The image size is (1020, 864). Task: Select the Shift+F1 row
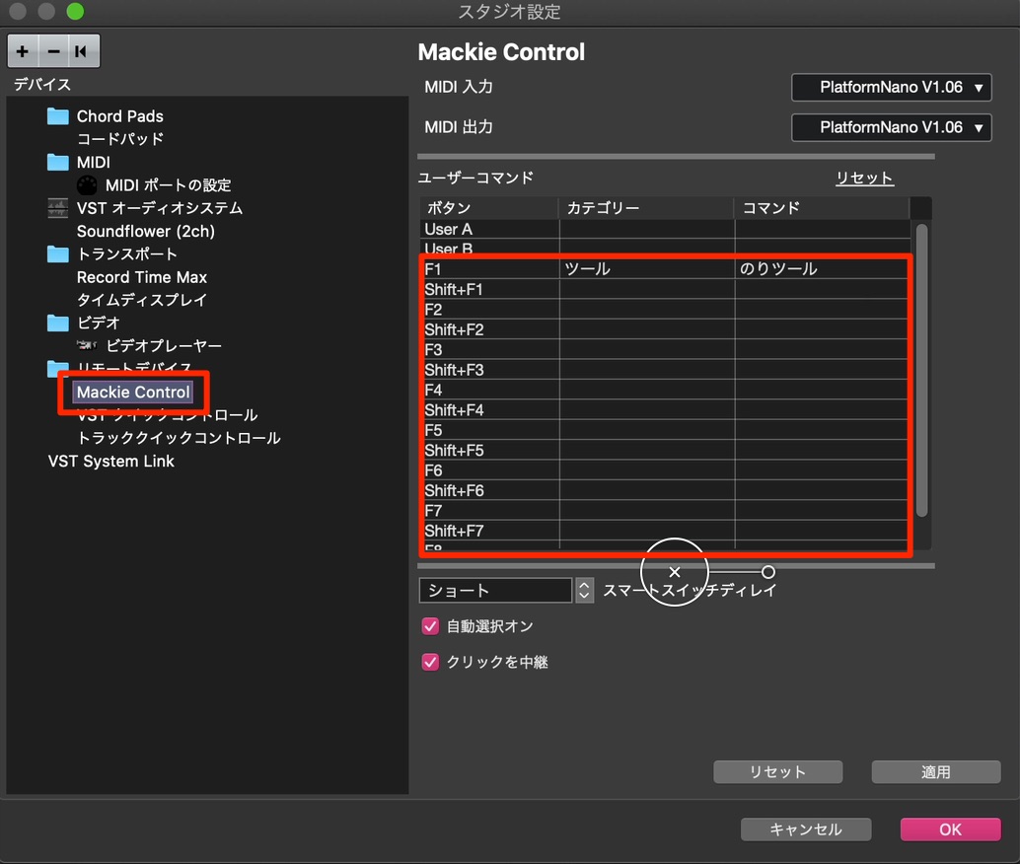(665, 290)
